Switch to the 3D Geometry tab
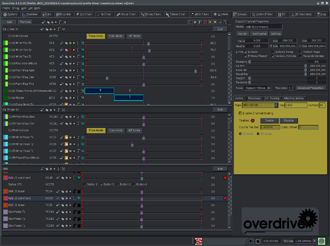The image size is (330, 246). 301,14
